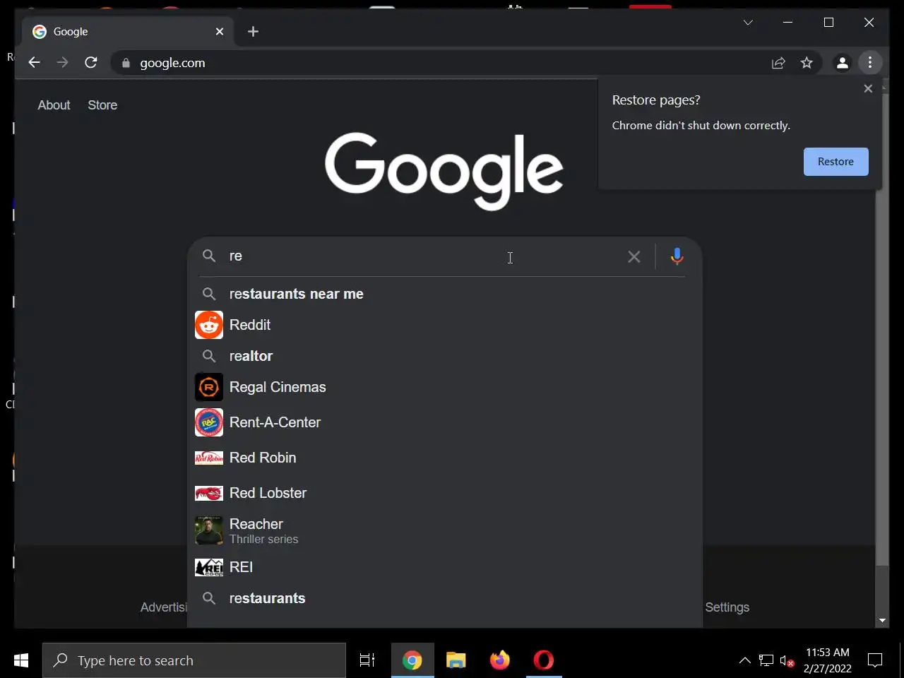Click the Regal Cinemas logo icon
904x678 pixels.
[209, 387]
